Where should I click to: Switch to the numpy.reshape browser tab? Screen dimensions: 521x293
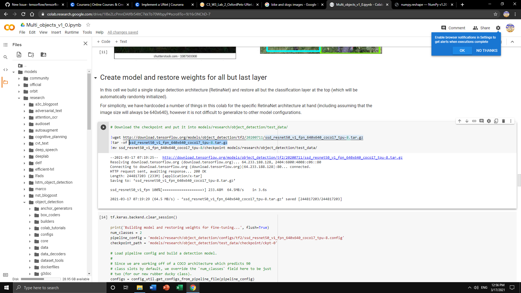click(424, 5)
